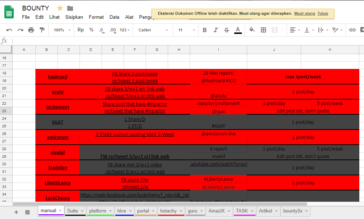Toggle bold formatting
Screen dimensions: 364x219
(x=205, y=30)
